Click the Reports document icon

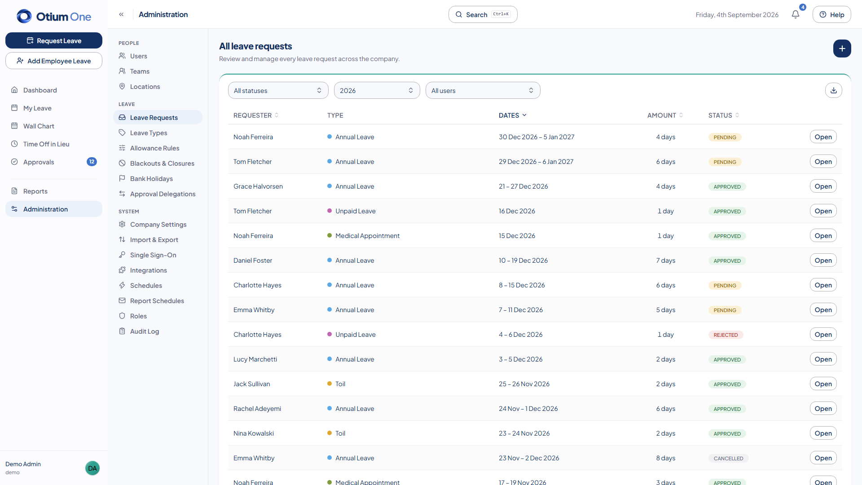pyautogui.click(x=14, y=191)
